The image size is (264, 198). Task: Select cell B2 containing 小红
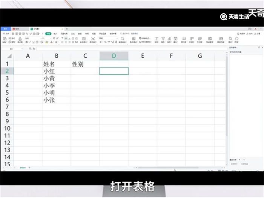(x=56, y=71)
